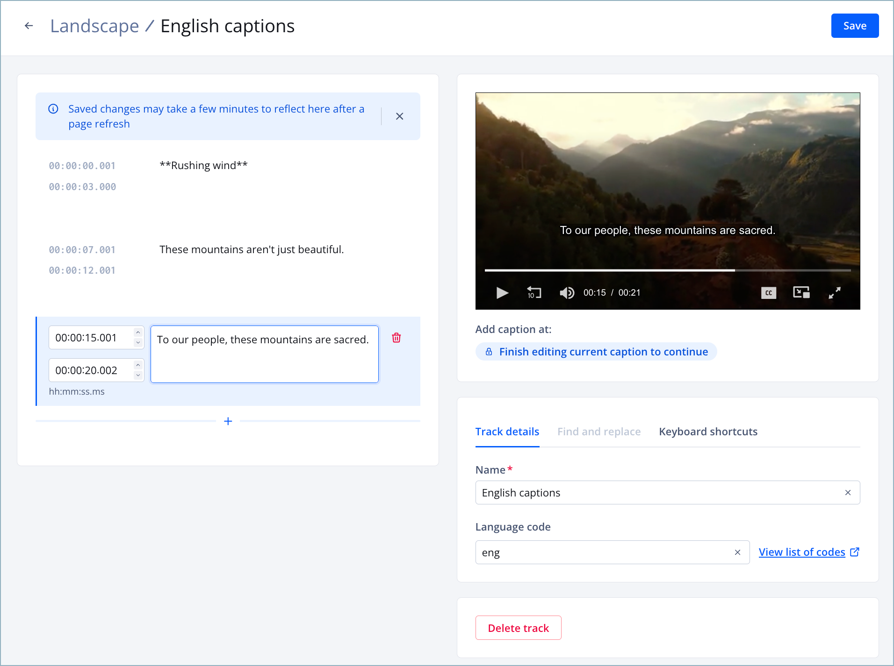Switch to the Keyboard shortcuts tab
This screenshot has height=666, width=894.
(x=708, y=432)
